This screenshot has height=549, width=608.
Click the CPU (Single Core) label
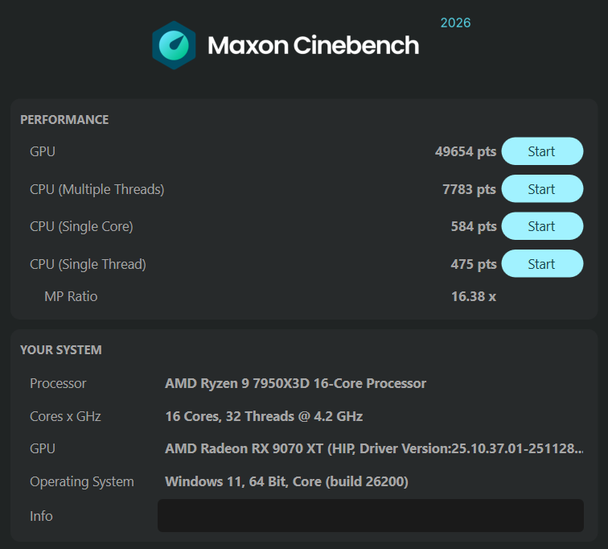(x=81, y=226)
